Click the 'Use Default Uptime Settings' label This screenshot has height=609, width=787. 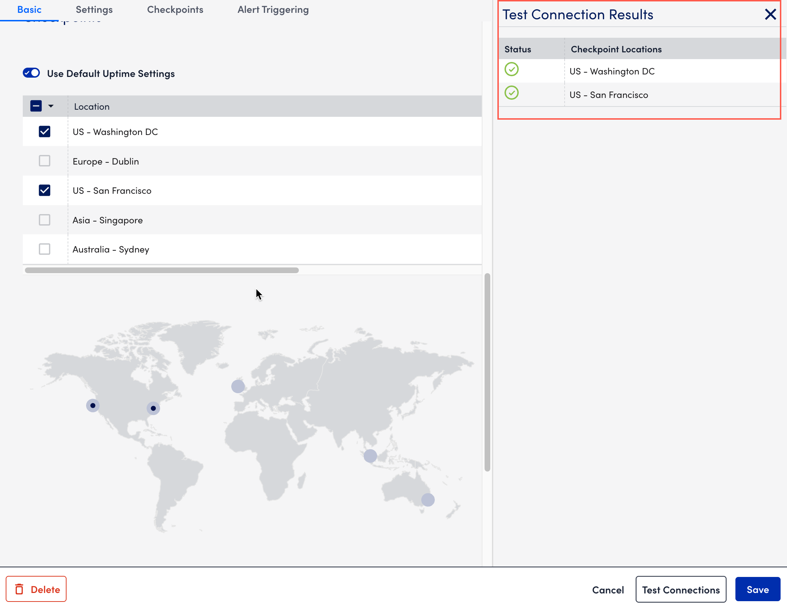[x=111, y=74]
